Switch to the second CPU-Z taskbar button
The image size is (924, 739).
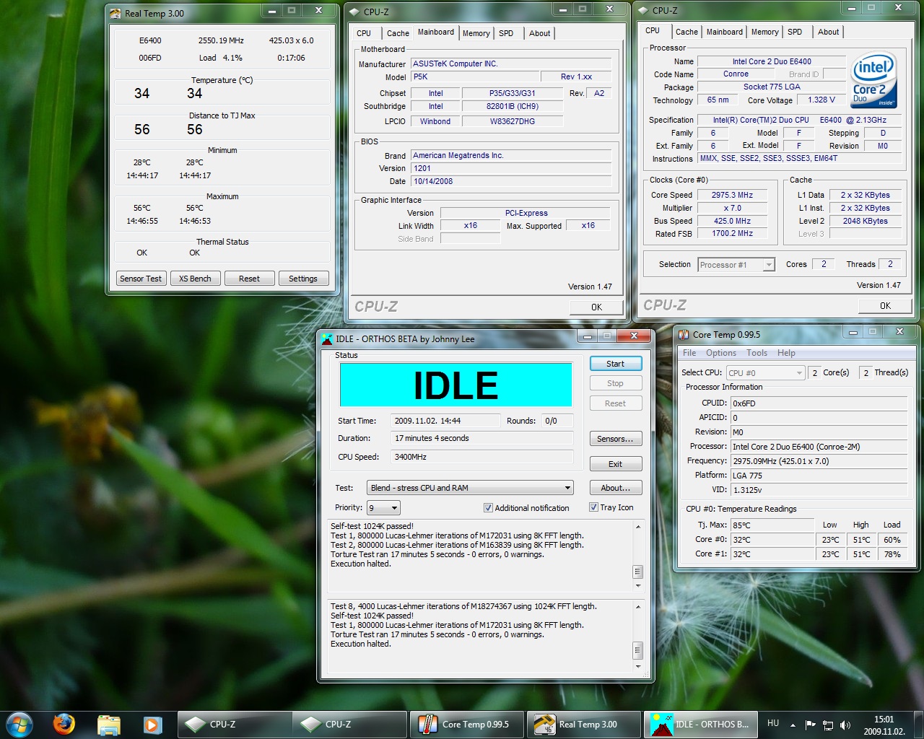350,724
